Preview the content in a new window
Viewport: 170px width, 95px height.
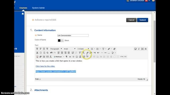tap(135, 49)
